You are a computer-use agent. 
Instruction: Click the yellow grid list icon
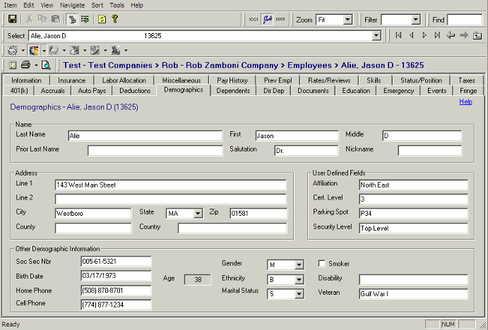pyautogui.click(x=13, y=65)
